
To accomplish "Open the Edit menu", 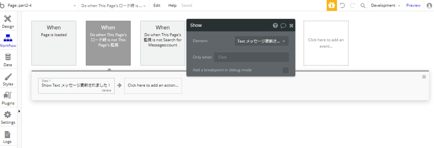I will pyautogui.click(x=157, y=5).
